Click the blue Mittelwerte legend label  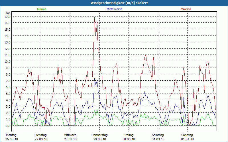click(114, 9)
